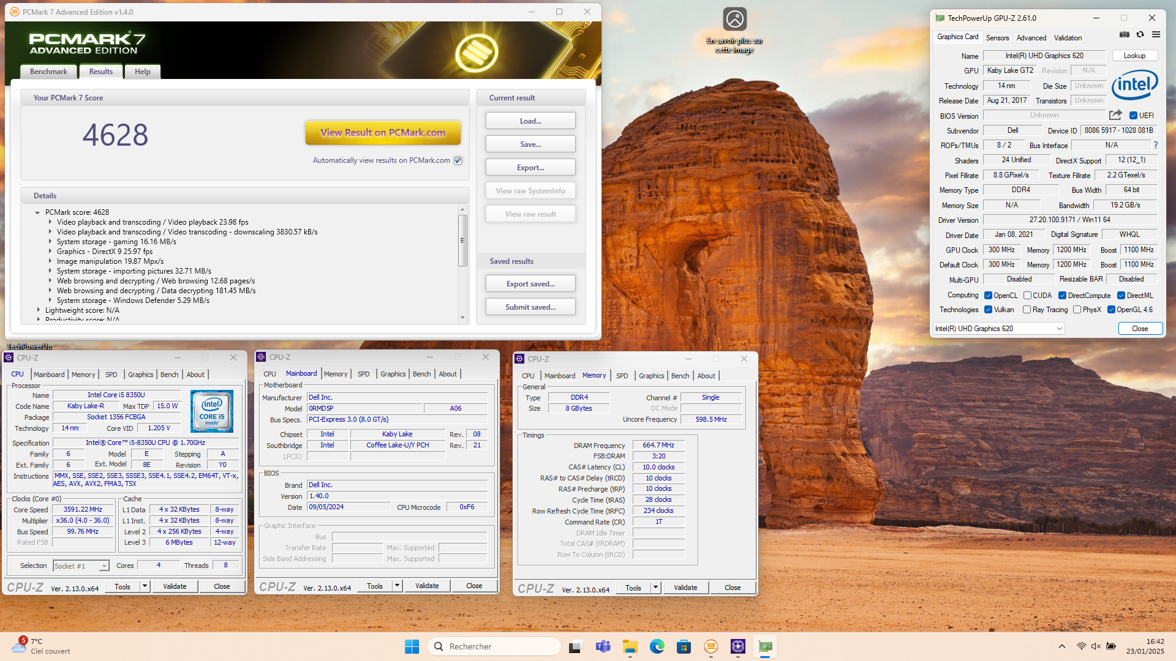Open File Explorer from taskbar
Screen dimensions: 1176x661
630,646
